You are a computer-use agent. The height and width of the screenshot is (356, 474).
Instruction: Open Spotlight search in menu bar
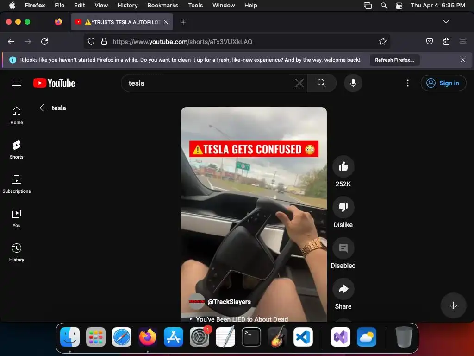click(384, 6)
